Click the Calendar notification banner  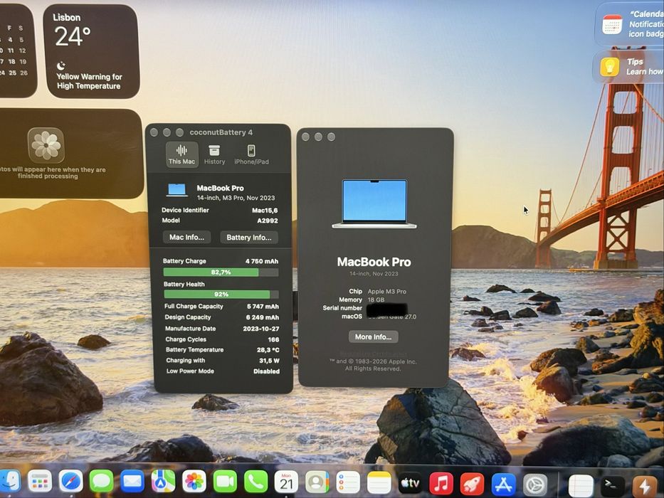pyautogui.click(x=629, y=24)
